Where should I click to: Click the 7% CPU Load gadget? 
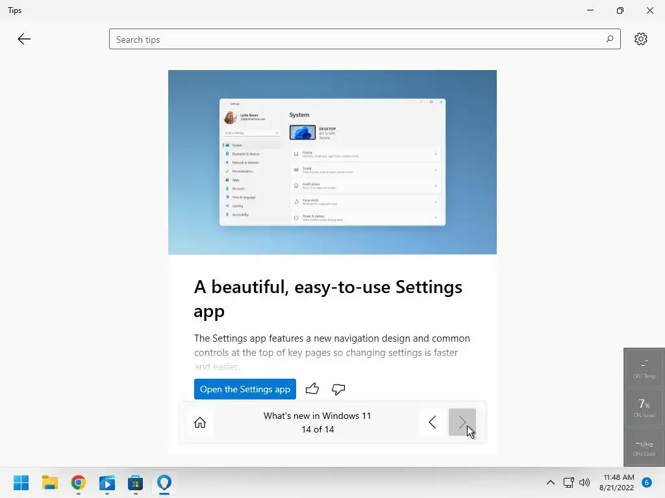pyautogui.click(x=644, y=407)
